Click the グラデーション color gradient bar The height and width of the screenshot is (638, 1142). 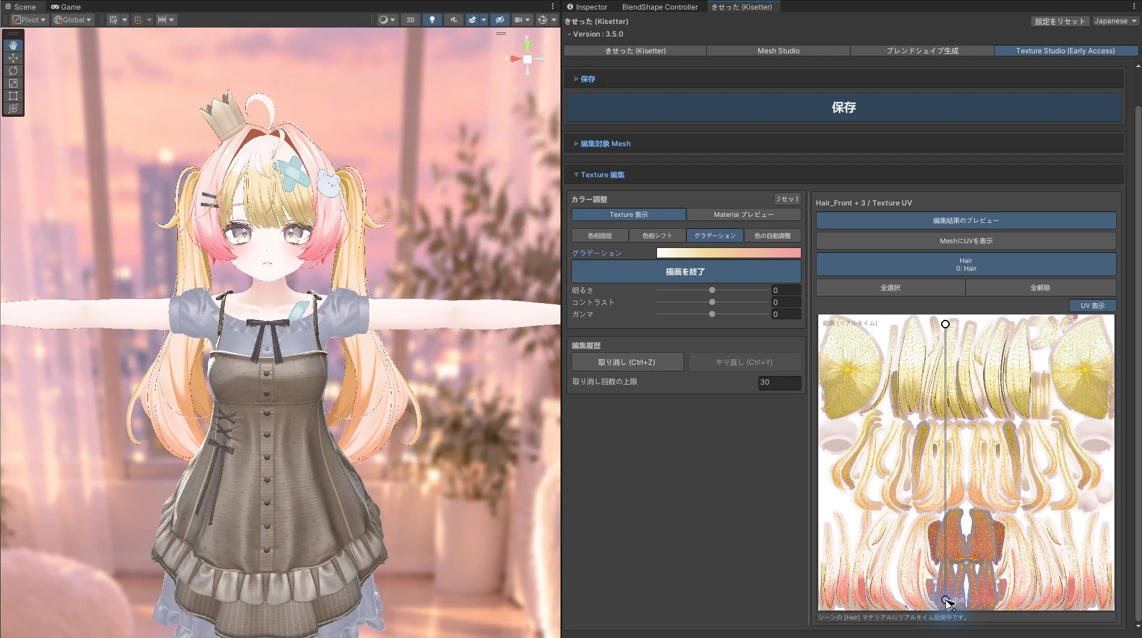pyautogui.click(x=728, y=253)
